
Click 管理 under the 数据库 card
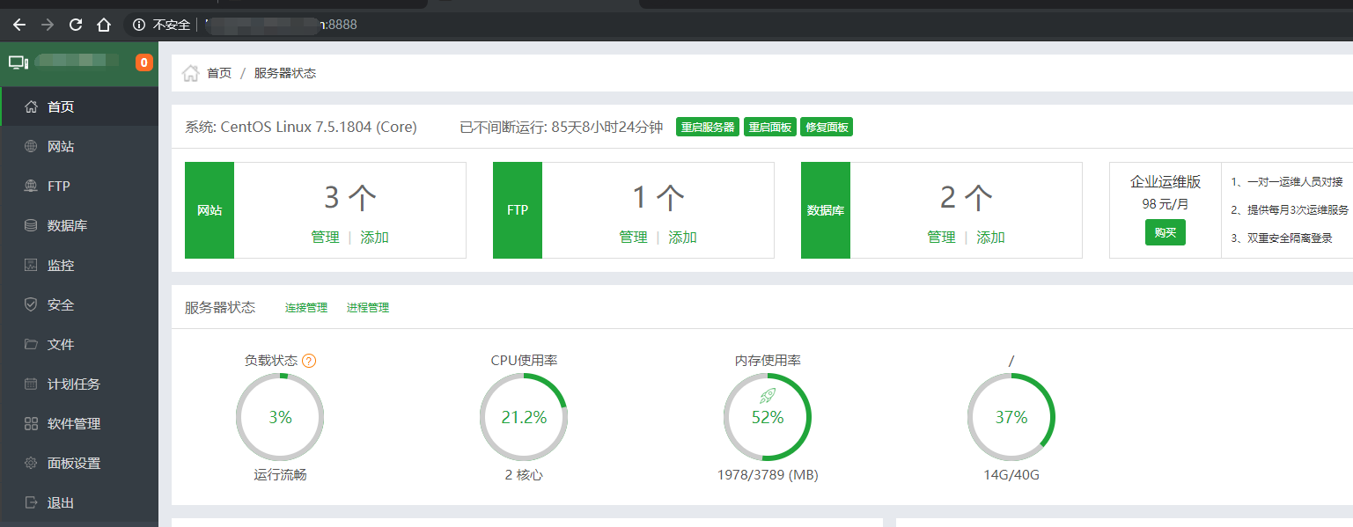[x=941, y=238]
